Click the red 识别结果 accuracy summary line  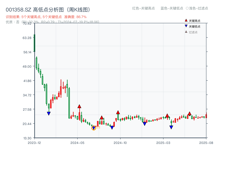click(46, 17)
